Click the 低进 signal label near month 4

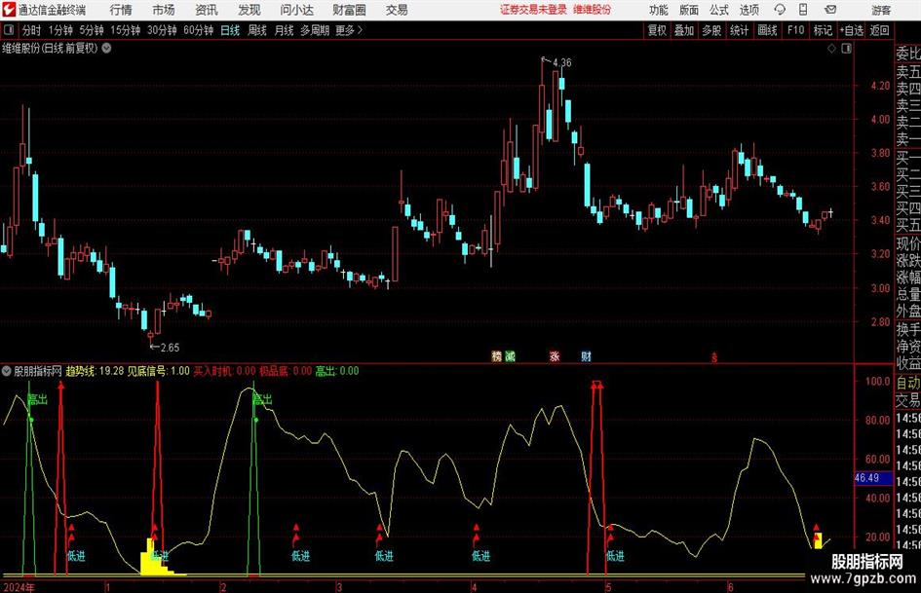pyautogui.click(x=480, y=555)
